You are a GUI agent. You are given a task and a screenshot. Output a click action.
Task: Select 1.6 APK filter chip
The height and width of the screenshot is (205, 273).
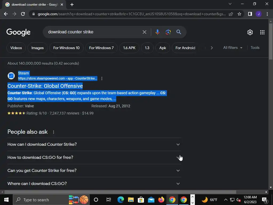(x=129, y=48)
